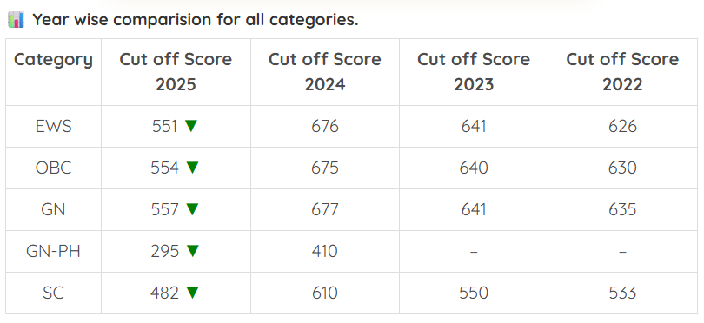This screenshot has height=323, width=704.
Task: Select the Cut off Score 2023 header
Action: (474, 72)
